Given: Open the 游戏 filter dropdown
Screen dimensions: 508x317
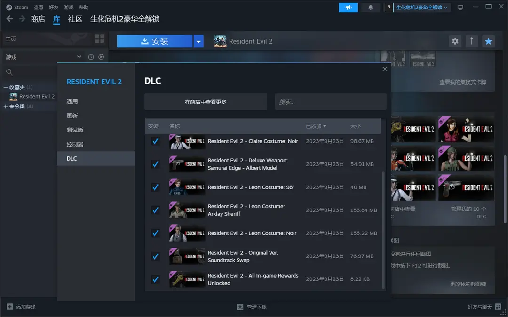Looking at the screenshot, I should [x=43, y=57].
